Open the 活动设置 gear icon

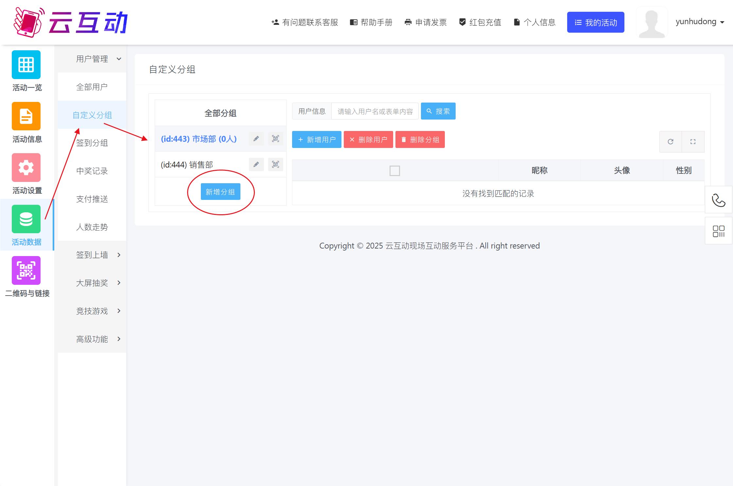(26, 168)
